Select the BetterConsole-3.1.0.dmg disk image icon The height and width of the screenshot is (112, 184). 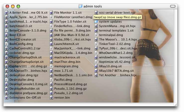coord(7,31)
